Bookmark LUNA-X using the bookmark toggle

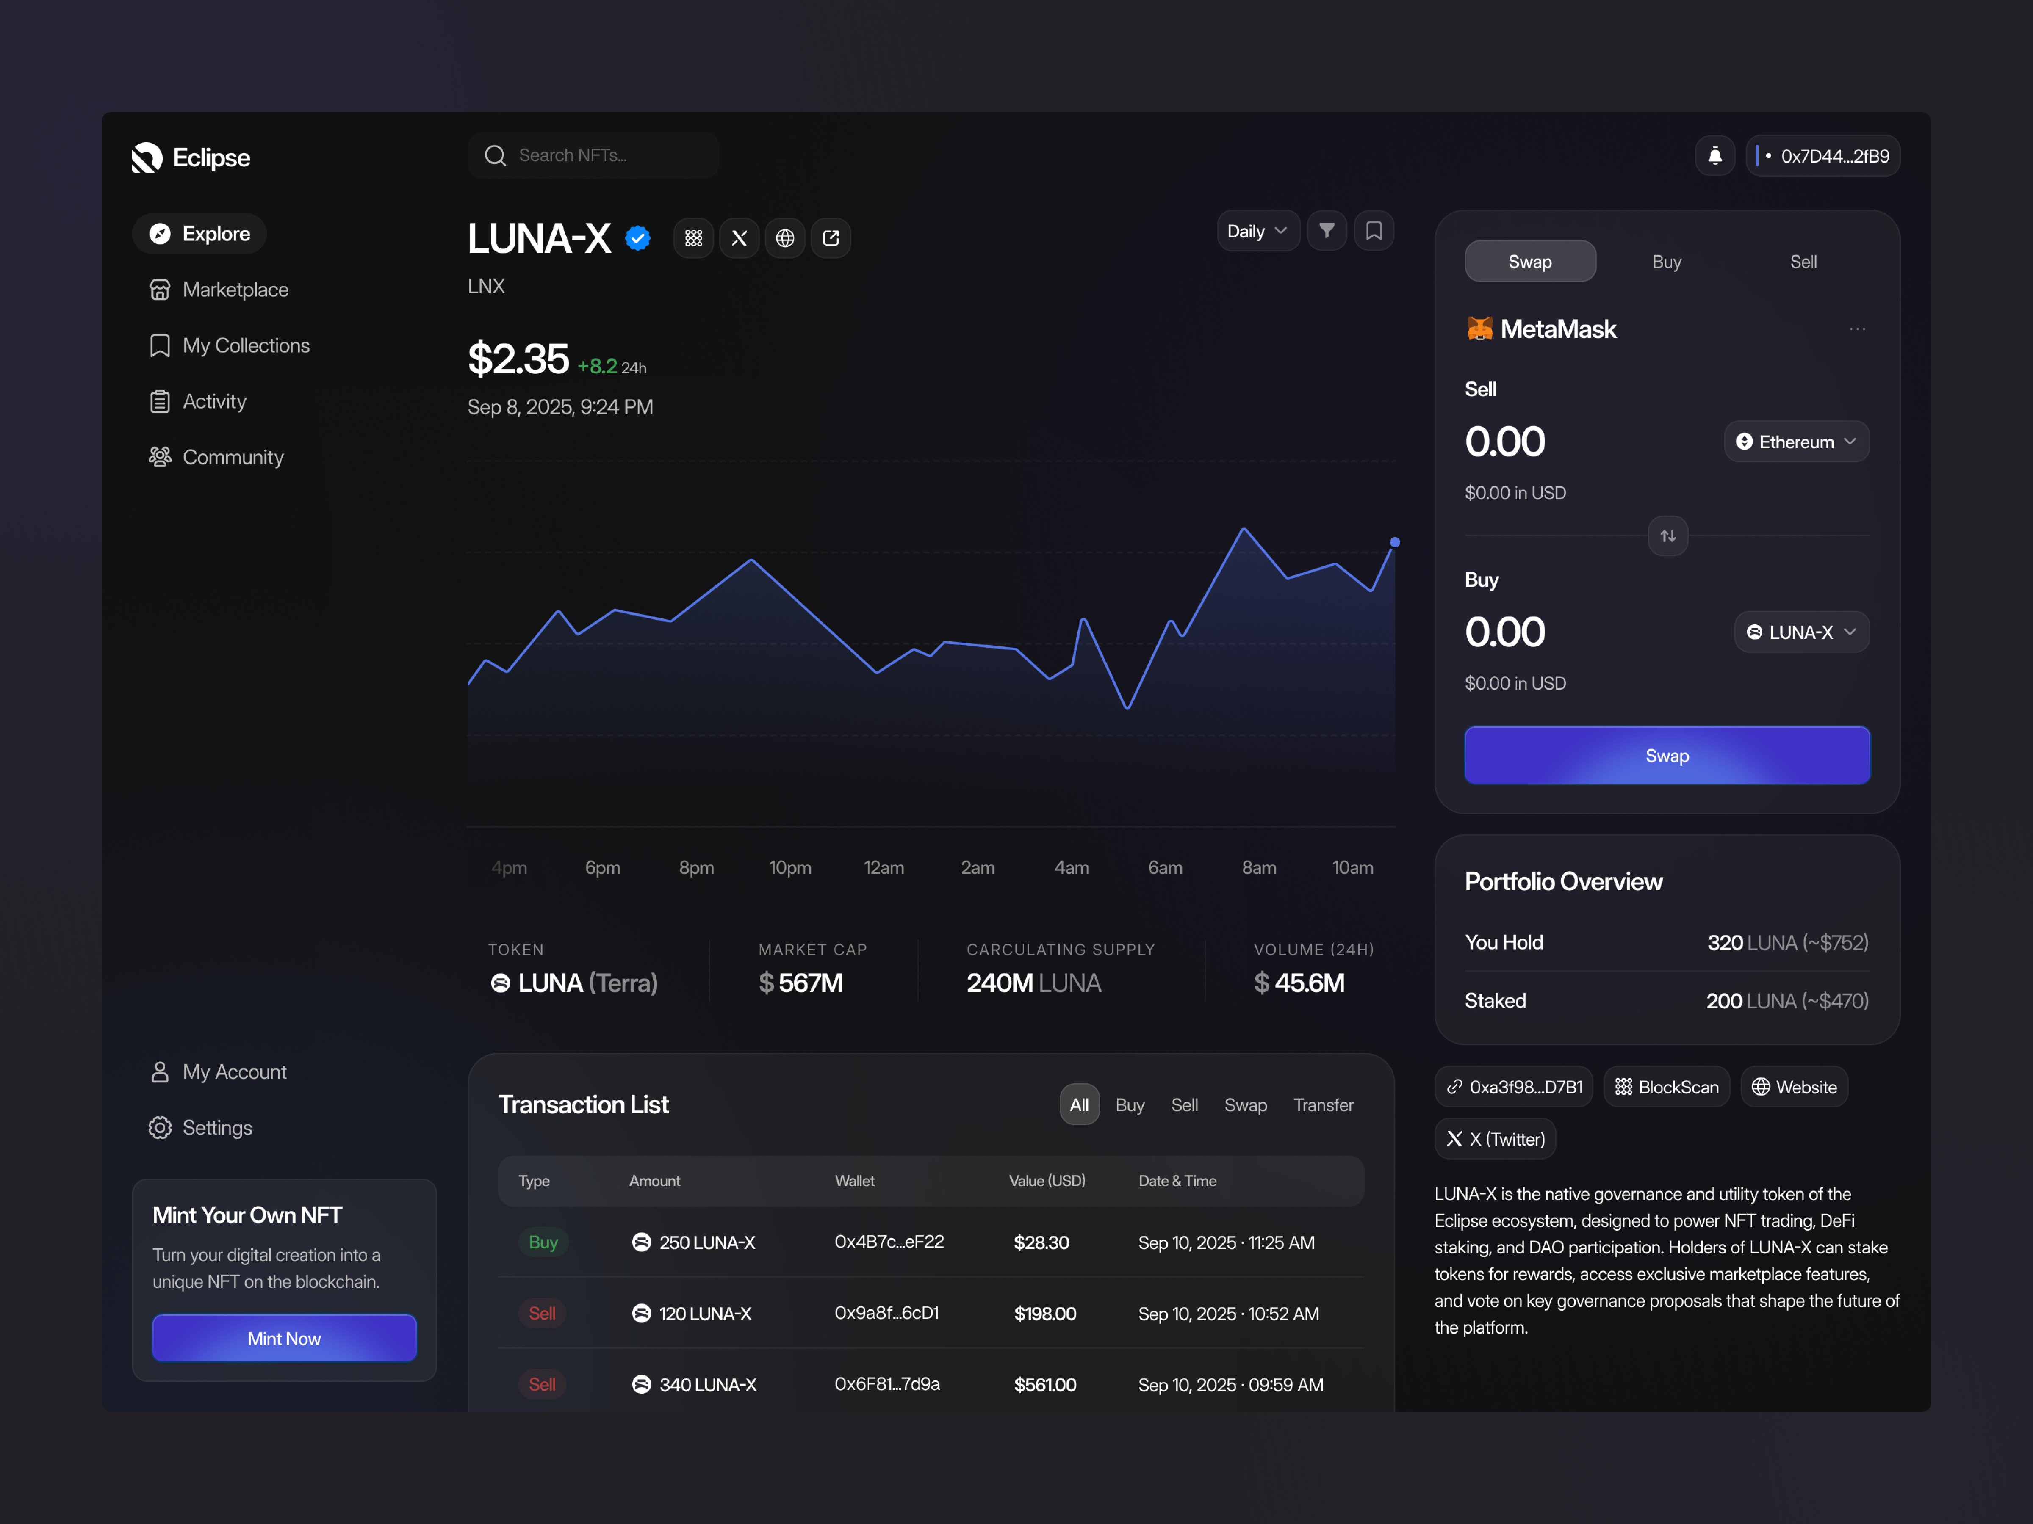click(x=1374, y=231)
